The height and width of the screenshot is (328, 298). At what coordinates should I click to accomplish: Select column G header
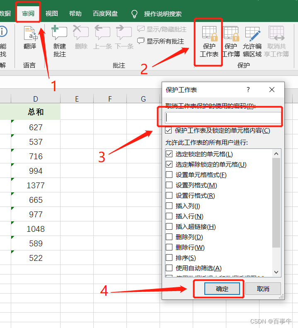click(x=143, y=99)
